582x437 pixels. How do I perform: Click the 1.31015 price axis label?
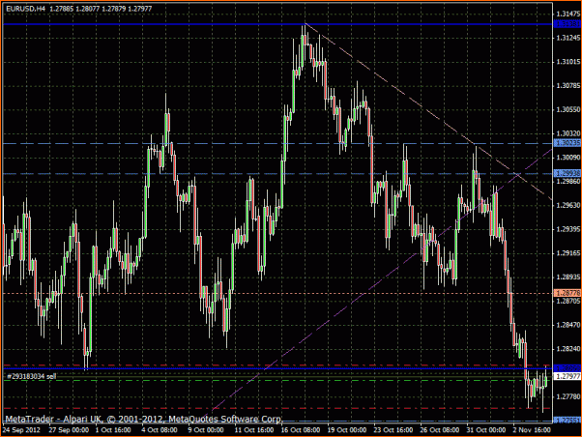tap(567, 62)
